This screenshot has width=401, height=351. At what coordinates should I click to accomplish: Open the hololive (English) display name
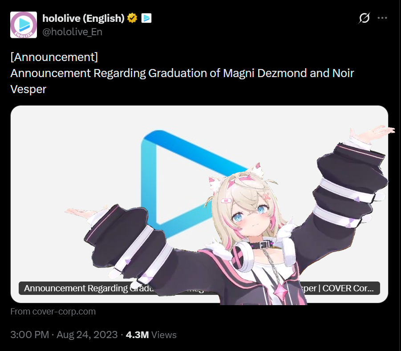[x=83, y=18]
